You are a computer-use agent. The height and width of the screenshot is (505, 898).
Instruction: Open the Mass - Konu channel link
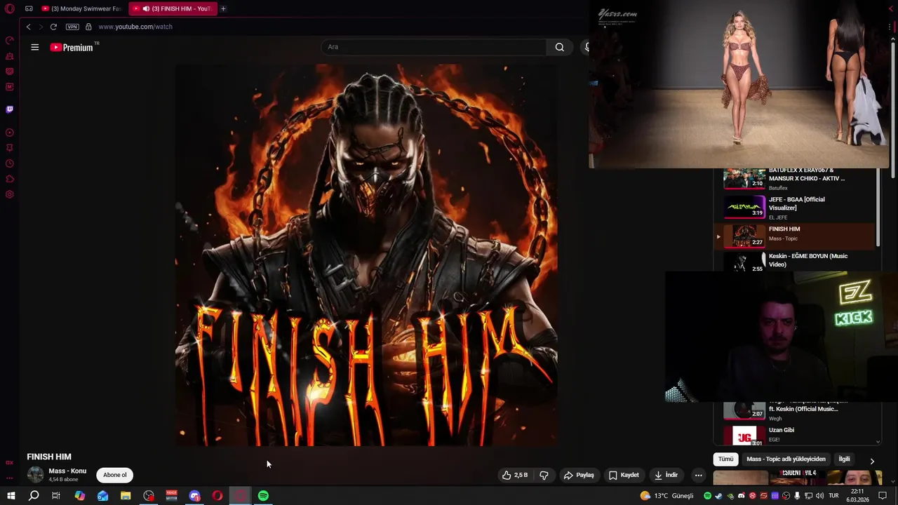tap(67, 471)
